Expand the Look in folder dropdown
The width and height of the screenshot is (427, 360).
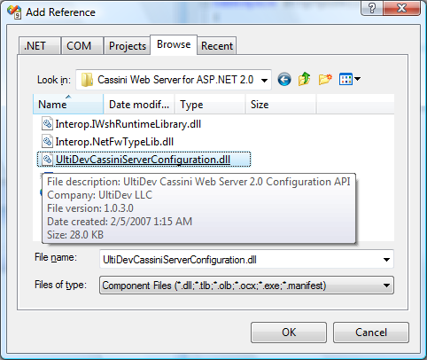[x=265, y=80]
